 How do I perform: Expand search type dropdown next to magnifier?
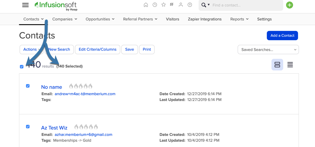209,5
